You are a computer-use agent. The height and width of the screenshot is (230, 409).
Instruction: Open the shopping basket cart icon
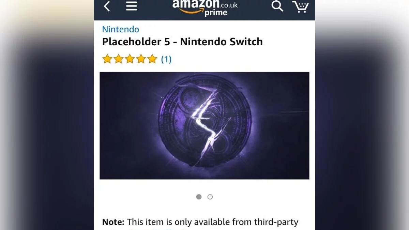tap(300, 6)
